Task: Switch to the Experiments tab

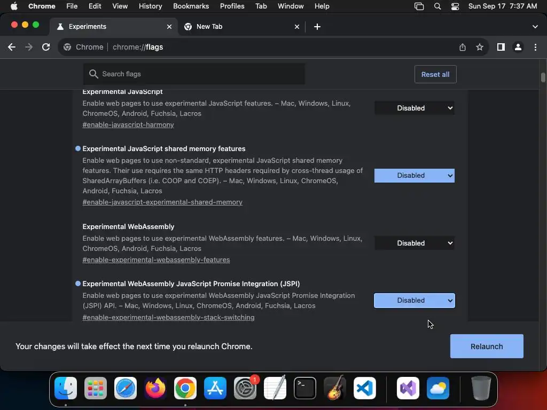Action: point(113,27)
